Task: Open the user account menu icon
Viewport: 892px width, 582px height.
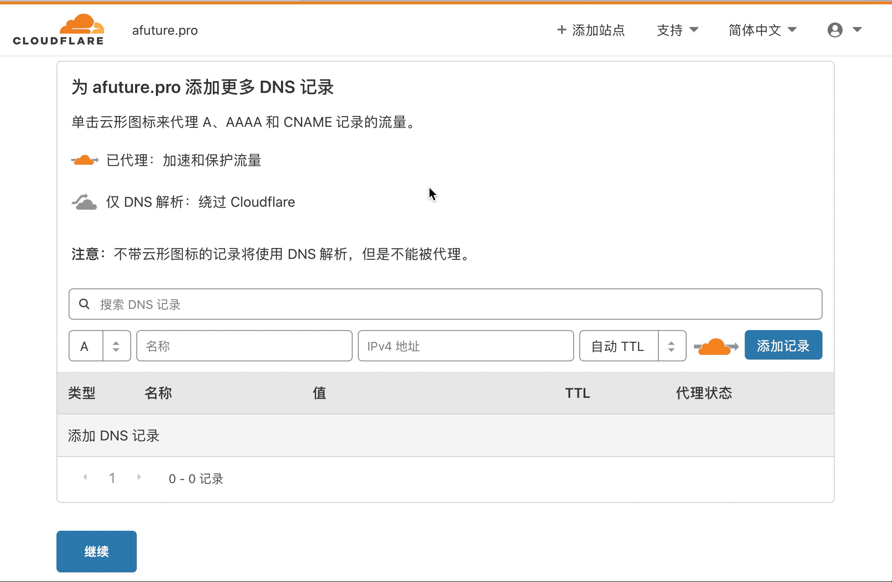Action: pos(835,30)
